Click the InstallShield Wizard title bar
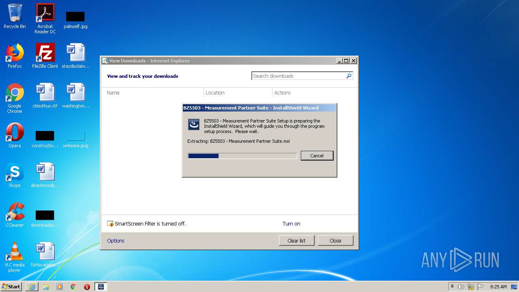This screenshot has height=292, width=519. [259, 108]
